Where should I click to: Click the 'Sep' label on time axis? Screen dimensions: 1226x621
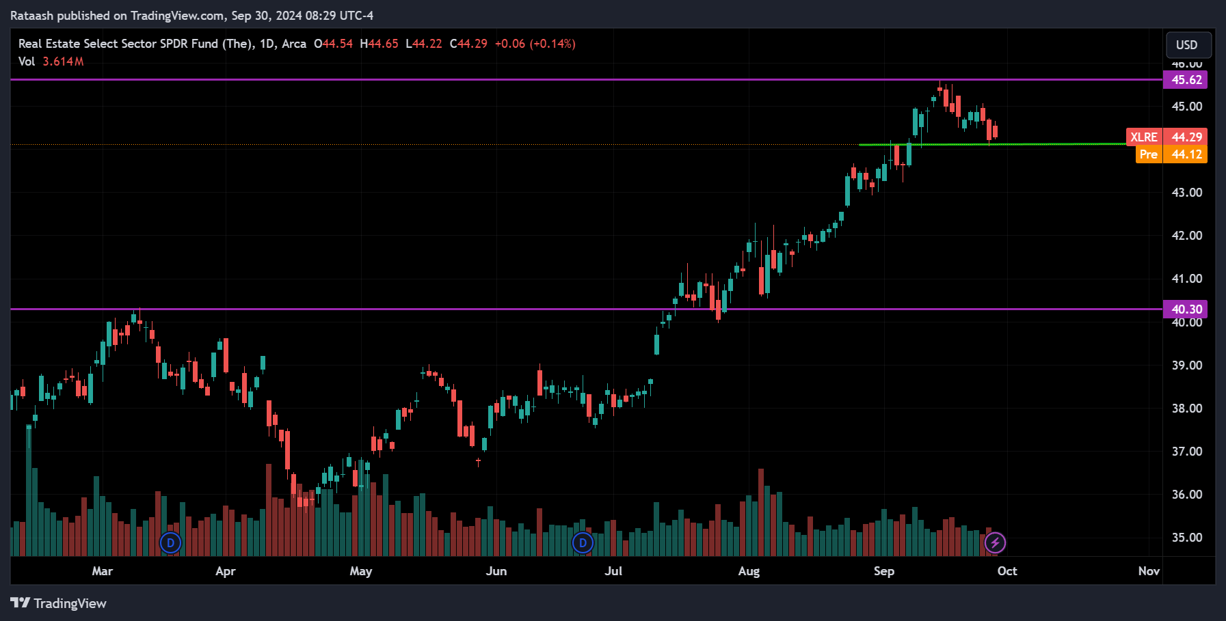pos(884,571)
